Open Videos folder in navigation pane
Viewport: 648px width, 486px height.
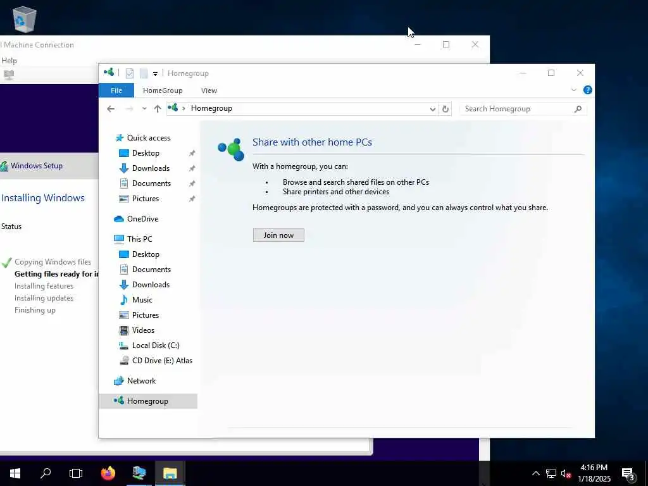[143, 330]
